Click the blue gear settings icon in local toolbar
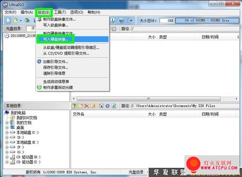242x177 pixels. [107, 106]
